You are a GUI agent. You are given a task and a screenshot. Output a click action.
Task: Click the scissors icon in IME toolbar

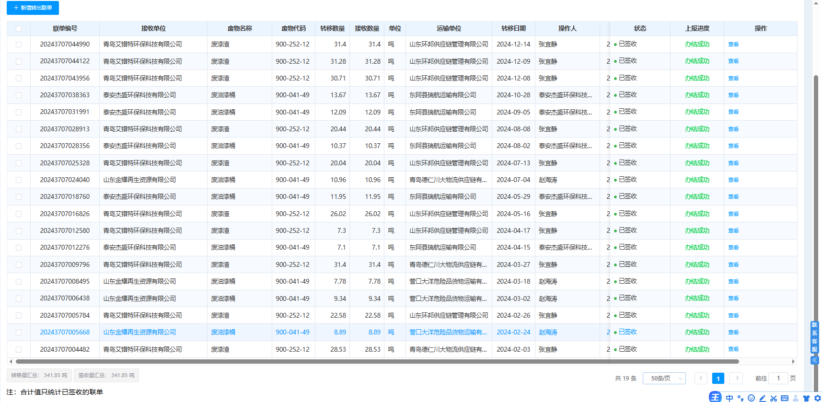(x=773, y=398)
